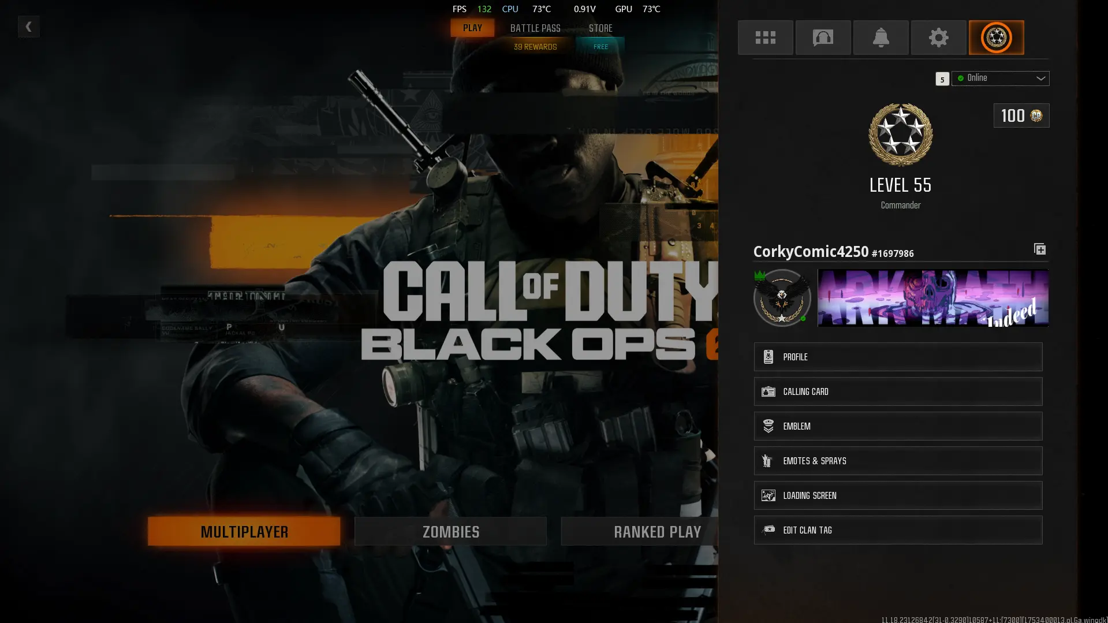Click the CorkyComic4250 username text
The image size is (1108, 623).
(x=811, y=252)
